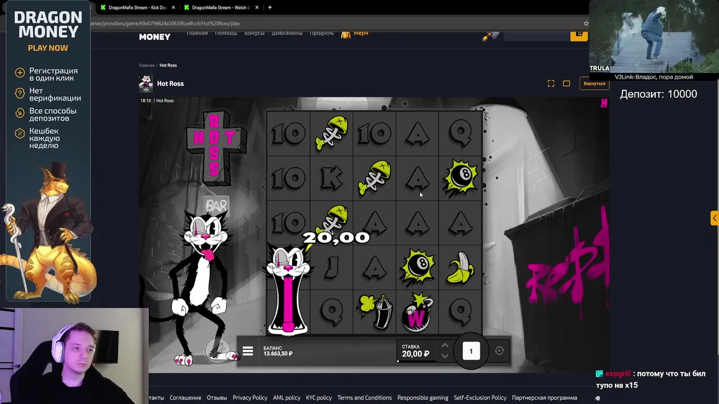Click the Вернуться button
Image resolution: width=719 pixels, height=404 pixels.
(594, 84)
